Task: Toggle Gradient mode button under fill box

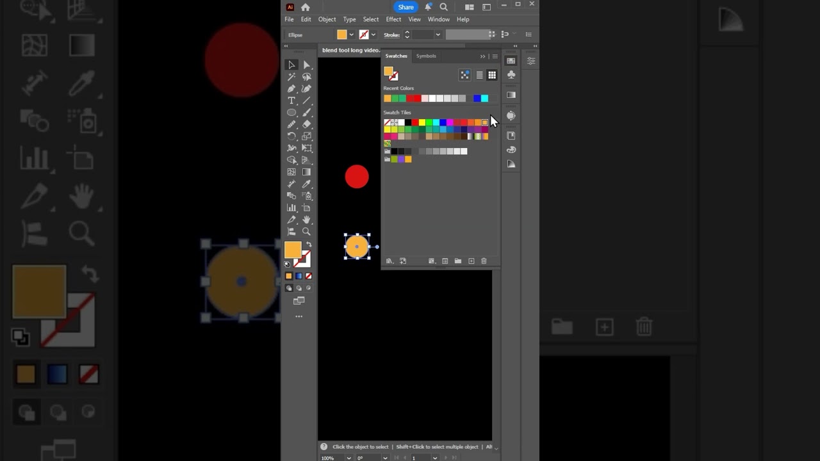Action: coord(299,276)
